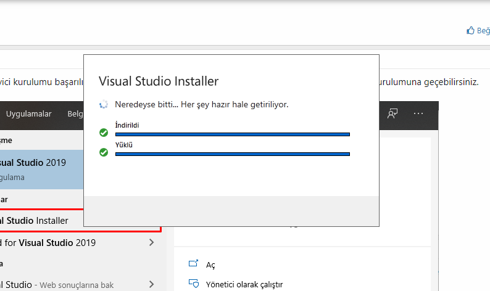Click the Visual Studio Installer dialog title

point(159,81)
